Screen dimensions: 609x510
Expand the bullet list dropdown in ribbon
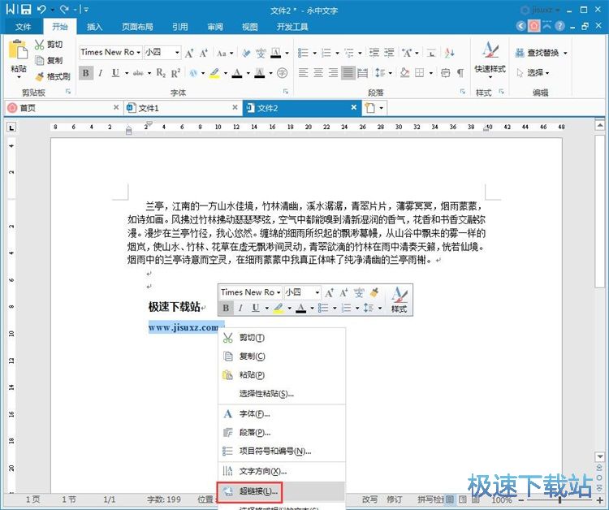coord(314,53)
